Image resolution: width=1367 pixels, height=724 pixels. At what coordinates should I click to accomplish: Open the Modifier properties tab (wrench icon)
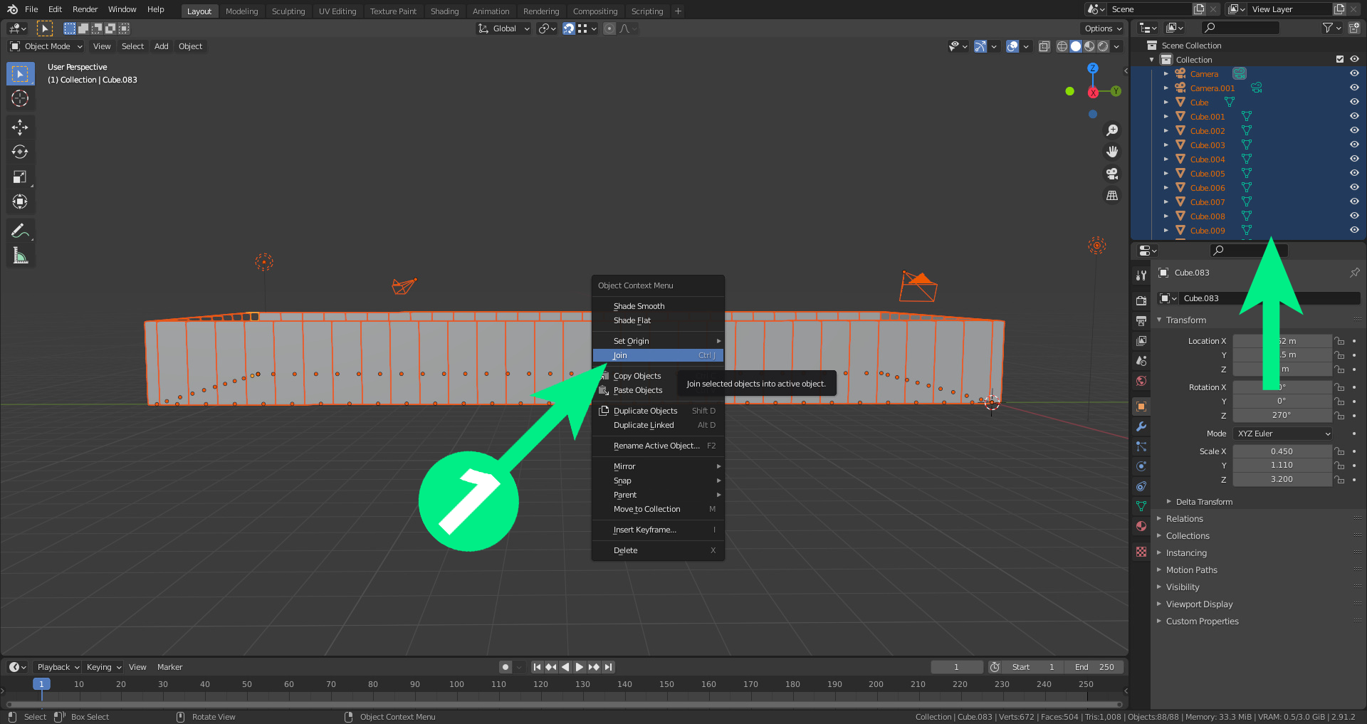(x=1141, y=426)
